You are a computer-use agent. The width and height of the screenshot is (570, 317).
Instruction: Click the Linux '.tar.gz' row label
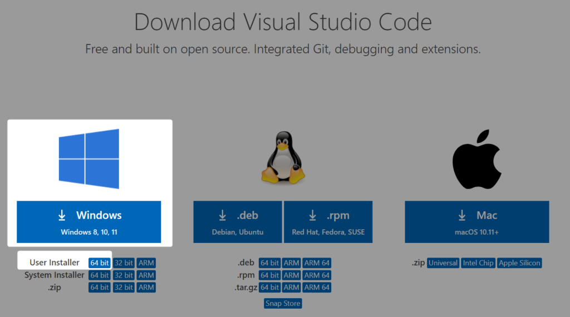(246, 287)
